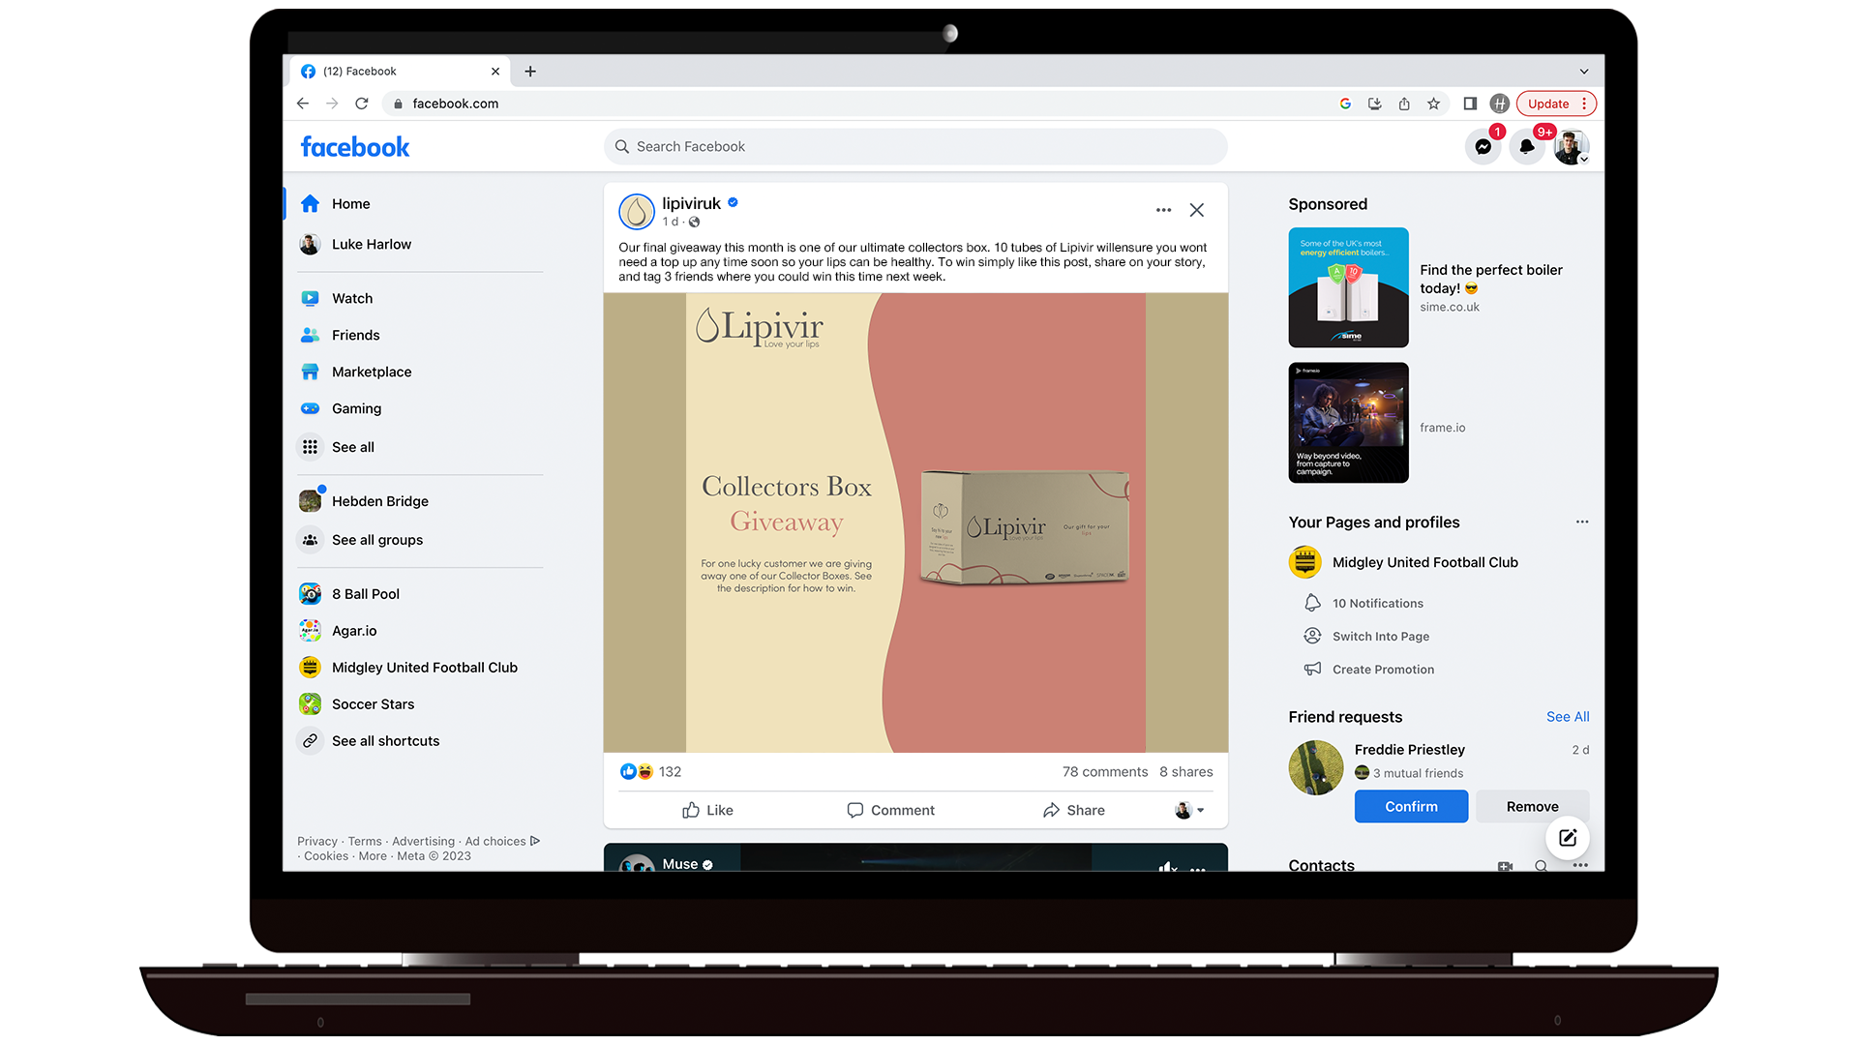Open the boiler sponsored ad thumbnail
Screen dimensions: 1858x1045
[x=1348, y=287]
